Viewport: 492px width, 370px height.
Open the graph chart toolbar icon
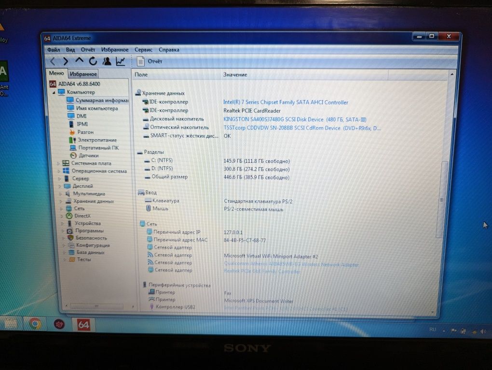[x=121, y=61]
